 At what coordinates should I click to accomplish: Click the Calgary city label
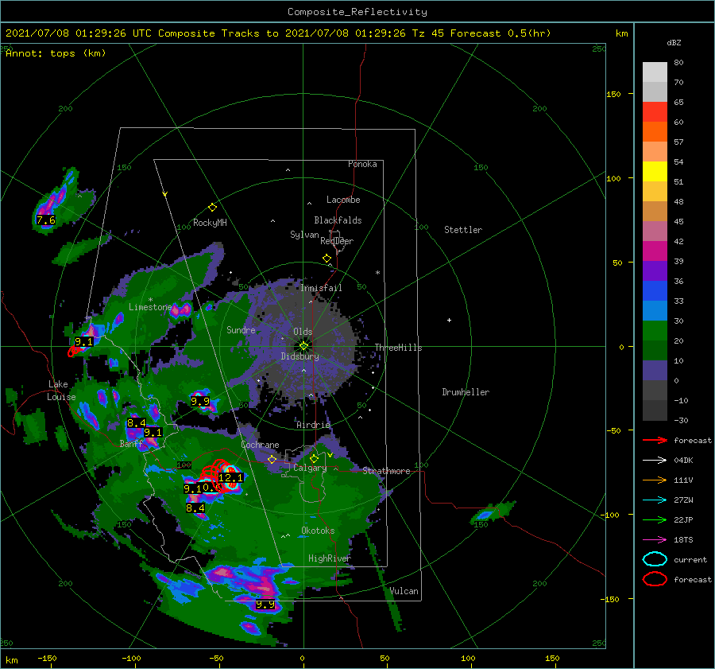pos(310,468)
